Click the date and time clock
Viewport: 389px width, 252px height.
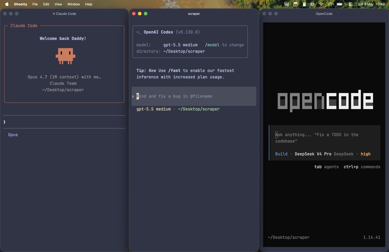371,4
